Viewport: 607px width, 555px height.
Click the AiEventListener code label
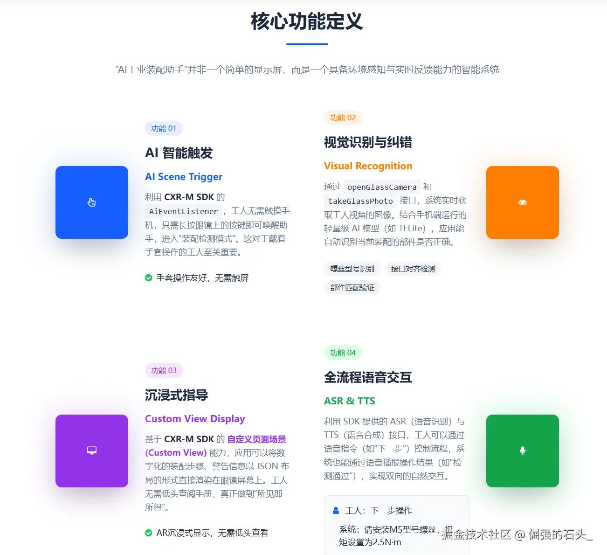(x=184, y=211)
